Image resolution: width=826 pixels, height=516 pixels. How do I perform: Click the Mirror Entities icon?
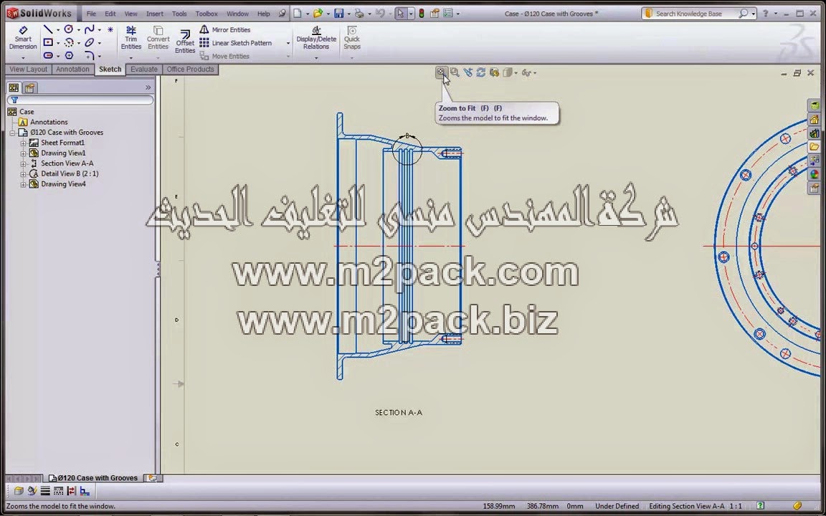(204, 29)
